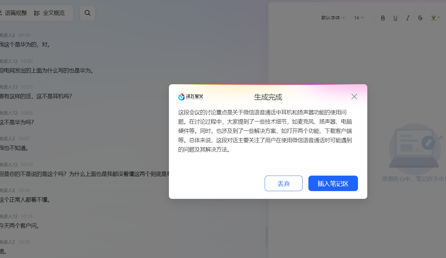The width and height of the screenshot is (446, 258).
Task: Click transcript line 那有这样的话，这不是耳机吗?
Action: (x=36, y=96)
